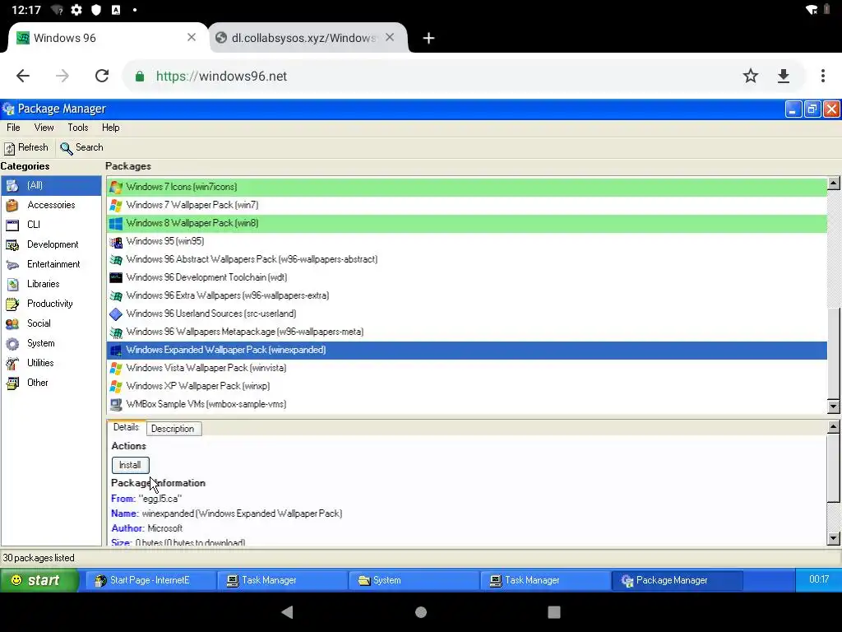Click the WMBox Sample VMs icon

[x=115, y=404]
